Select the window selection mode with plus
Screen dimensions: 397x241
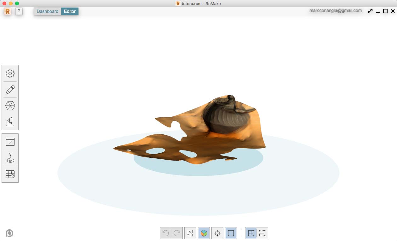(x=251, y=233)
